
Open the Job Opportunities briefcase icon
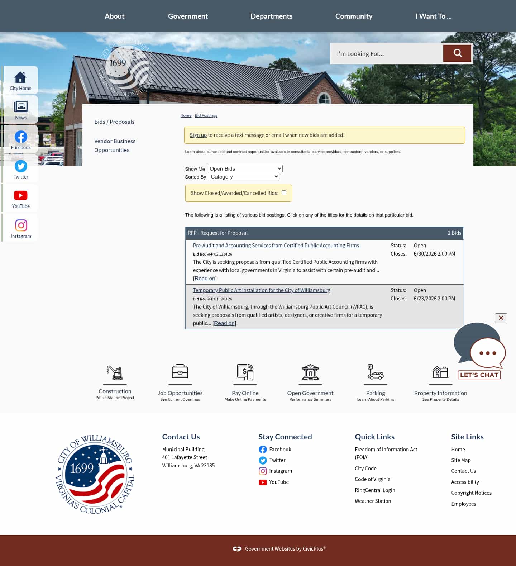click(x=180, y=372)
